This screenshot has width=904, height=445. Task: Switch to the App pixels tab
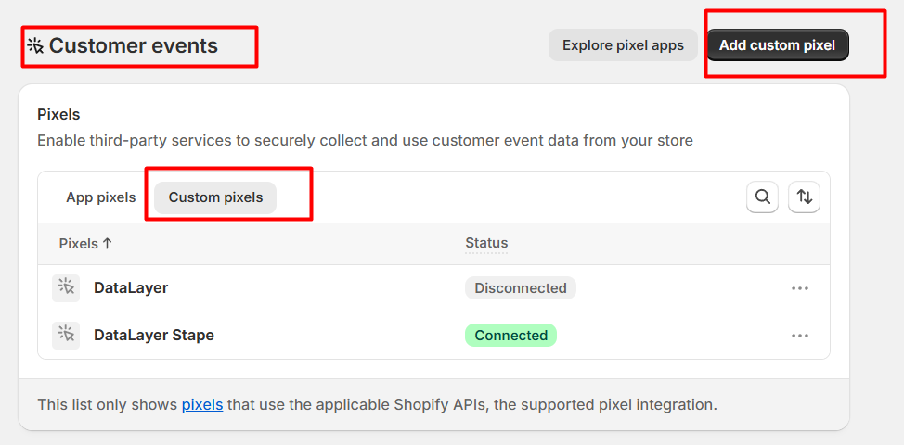click(x=100, y=197)
